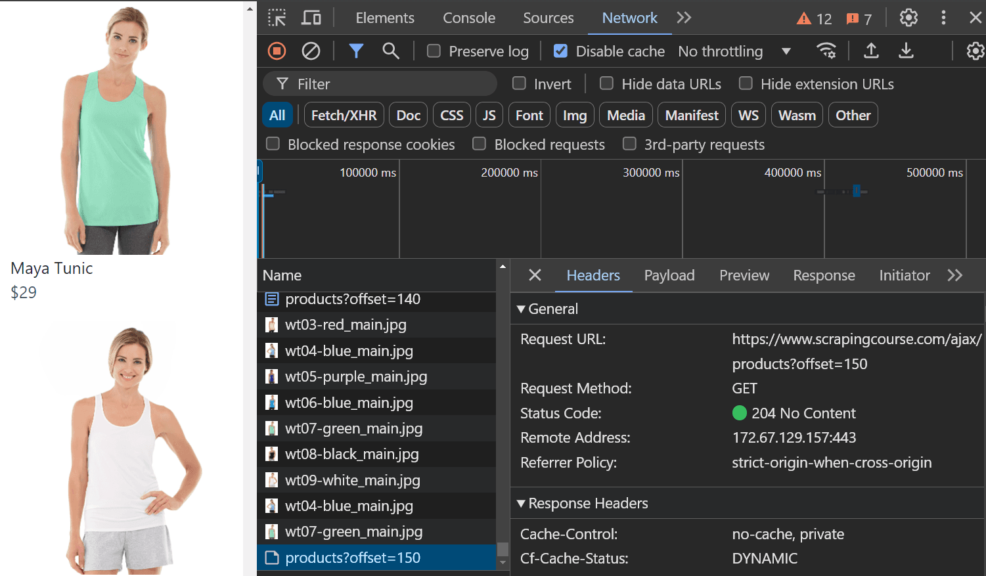986x576 pixels.
Task: Open DevTools three-dot customize menu
Action: click(x=943, y=18)
